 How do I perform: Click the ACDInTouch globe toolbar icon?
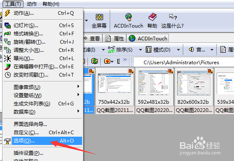pos(128,17)
